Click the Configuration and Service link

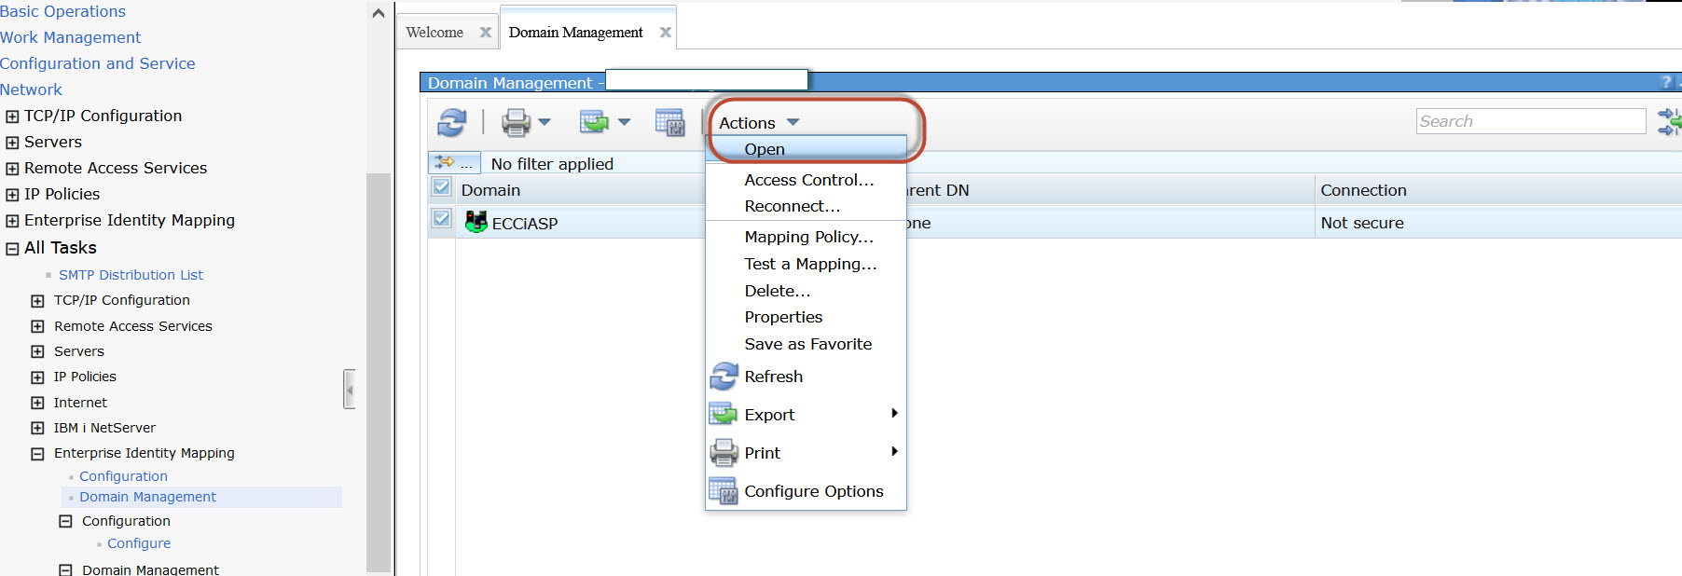98,63
